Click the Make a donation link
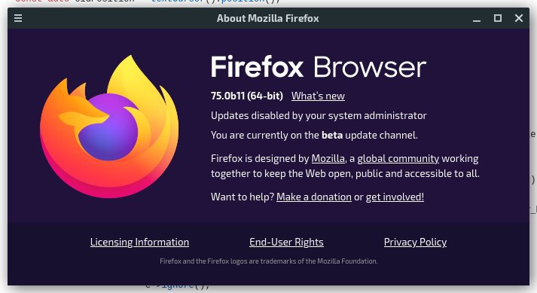The height and width of the screenshot is (293, 537). tap(314, 197)
